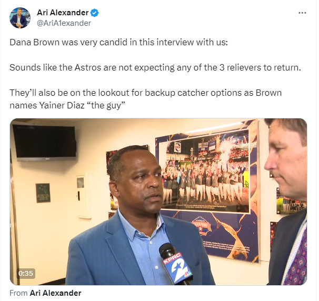Click the 'Sounds like the Astros' sentence
The width and height of the screenshot is (319, 301).
pos(155,67)
